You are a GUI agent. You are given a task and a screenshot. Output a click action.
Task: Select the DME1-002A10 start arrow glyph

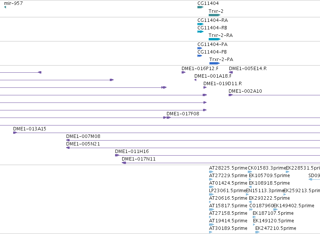[x=231, y=95]
